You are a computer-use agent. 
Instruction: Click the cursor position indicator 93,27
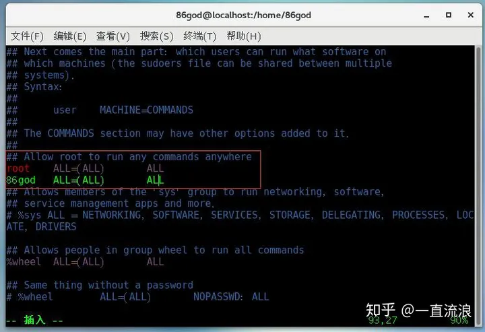click(383, 321)
